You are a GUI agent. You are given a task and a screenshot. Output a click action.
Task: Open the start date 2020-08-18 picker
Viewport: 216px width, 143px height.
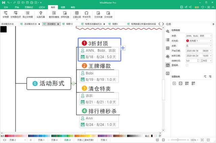tap(199, 51)
